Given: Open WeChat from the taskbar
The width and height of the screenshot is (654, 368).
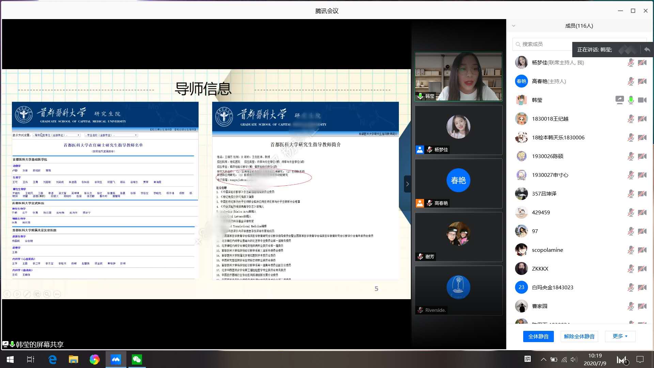Looking at the screenshot, I should [x=137, y=359].
